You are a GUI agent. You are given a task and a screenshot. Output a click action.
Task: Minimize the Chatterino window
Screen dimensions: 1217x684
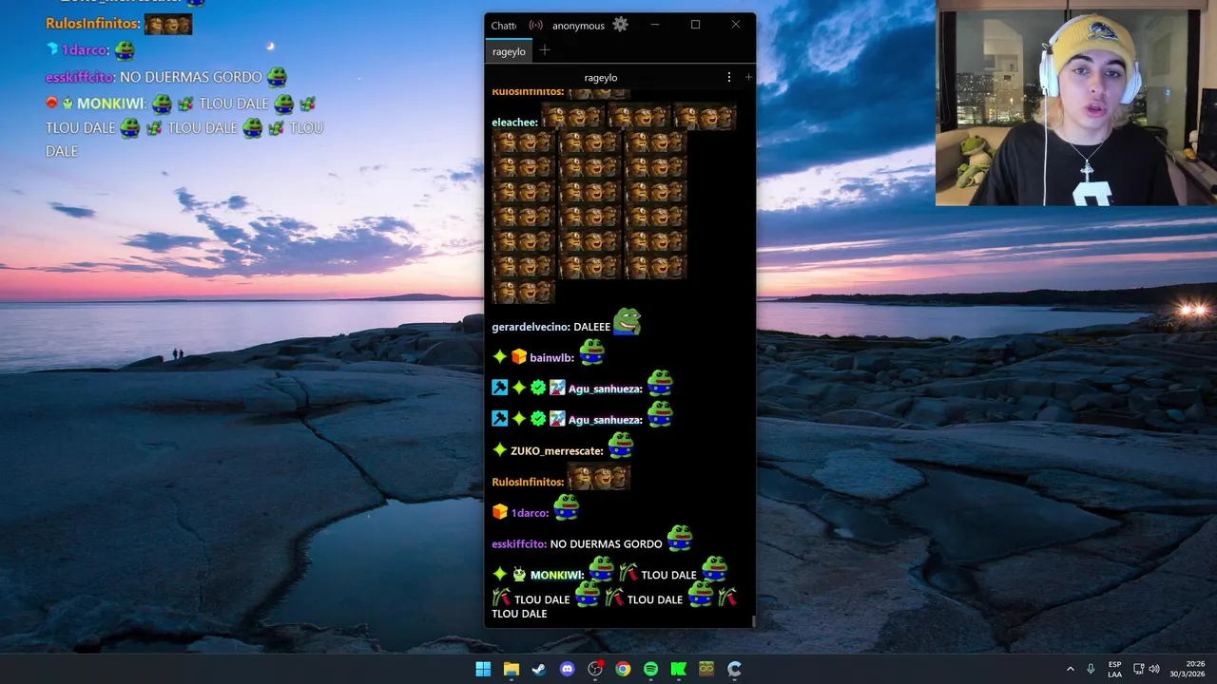tap(655, 25)
